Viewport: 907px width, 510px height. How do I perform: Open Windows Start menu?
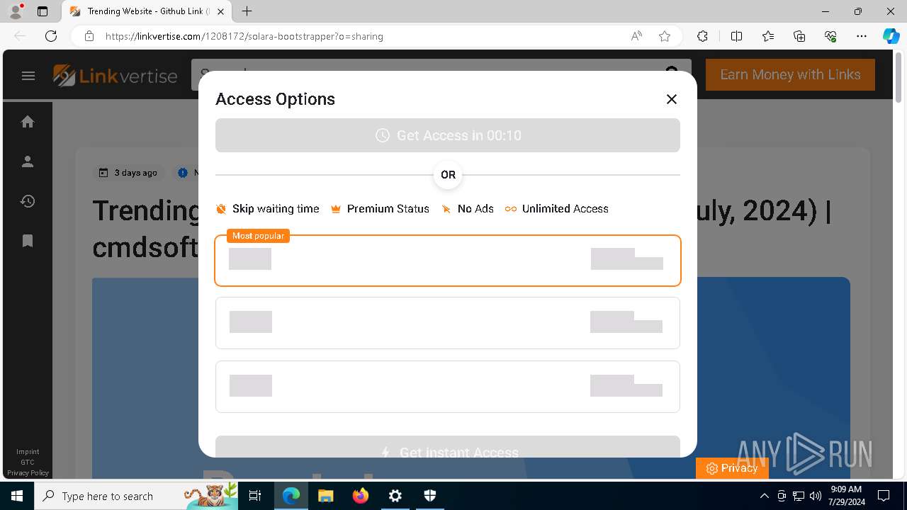click(17, 496)
